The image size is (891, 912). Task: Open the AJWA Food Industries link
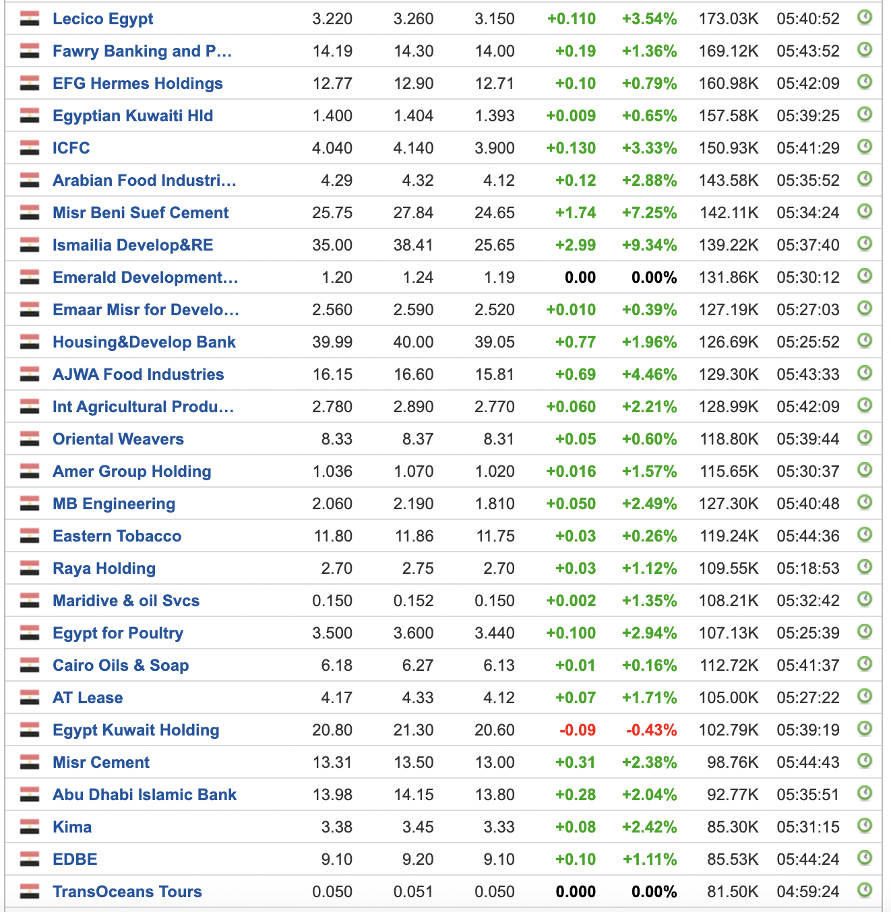click(138, 374)
